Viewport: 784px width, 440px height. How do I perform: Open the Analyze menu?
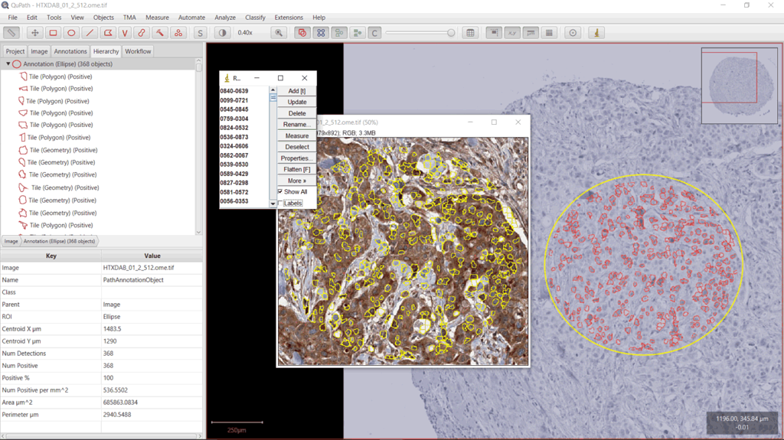click(225, 18)
